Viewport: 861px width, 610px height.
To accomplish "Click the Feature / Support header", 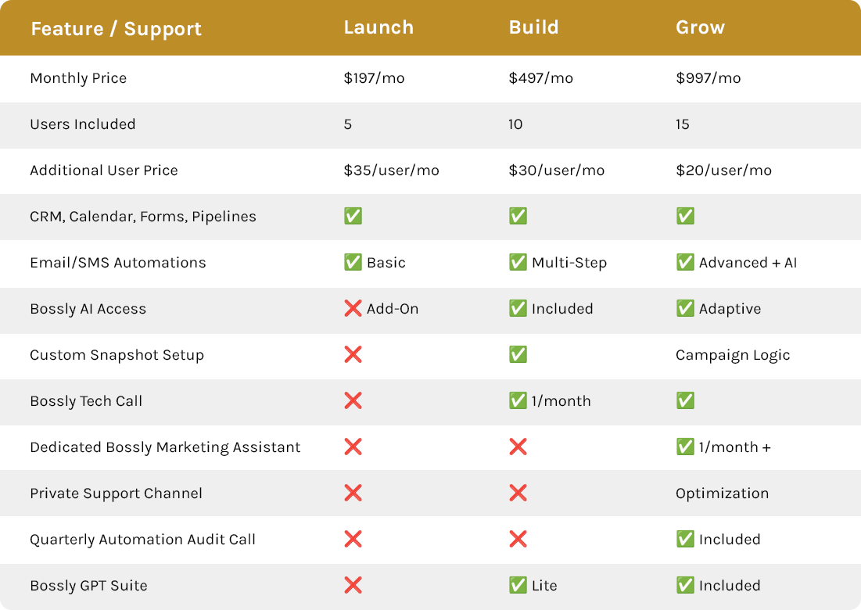I will (x=117, y=29).
